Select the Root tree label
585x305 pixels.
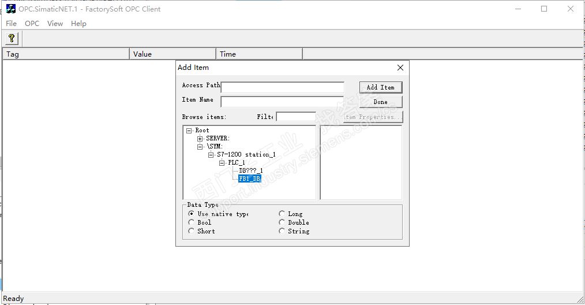(x=202, y=131)
